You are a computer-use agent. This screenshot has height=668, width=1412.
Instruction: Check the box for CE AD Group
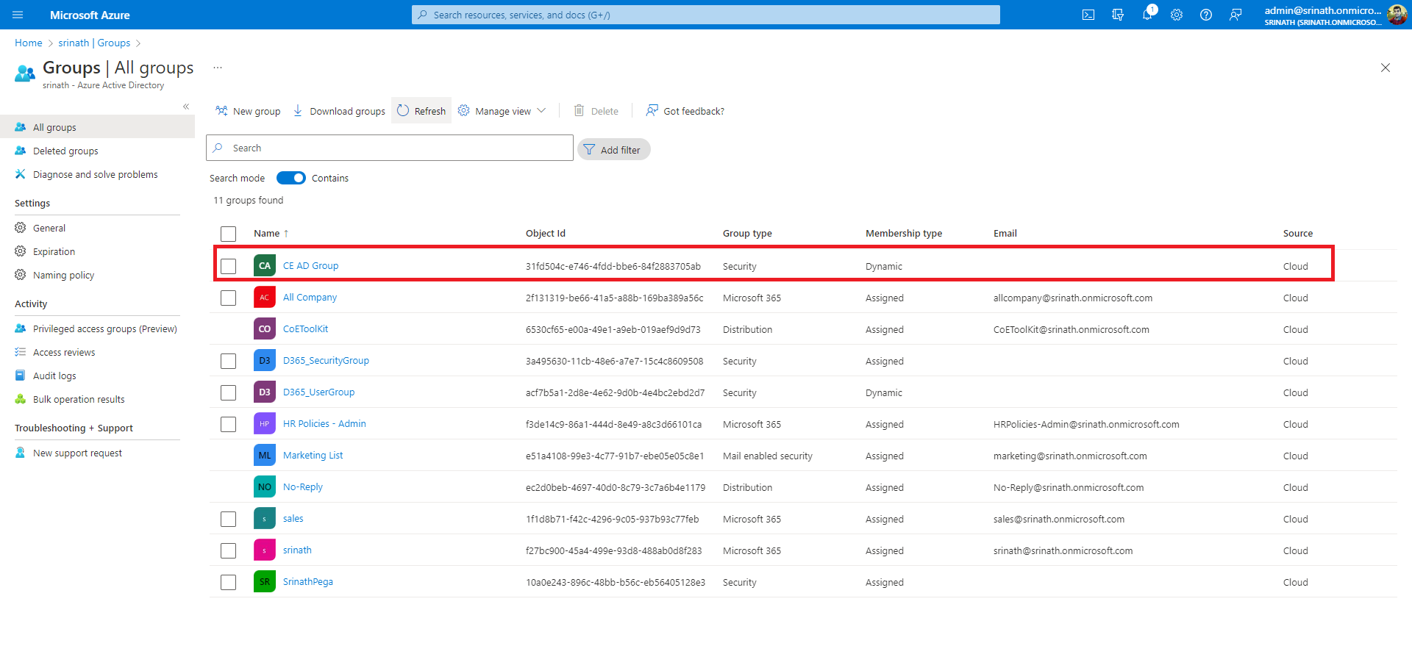(x=229, y=266)
